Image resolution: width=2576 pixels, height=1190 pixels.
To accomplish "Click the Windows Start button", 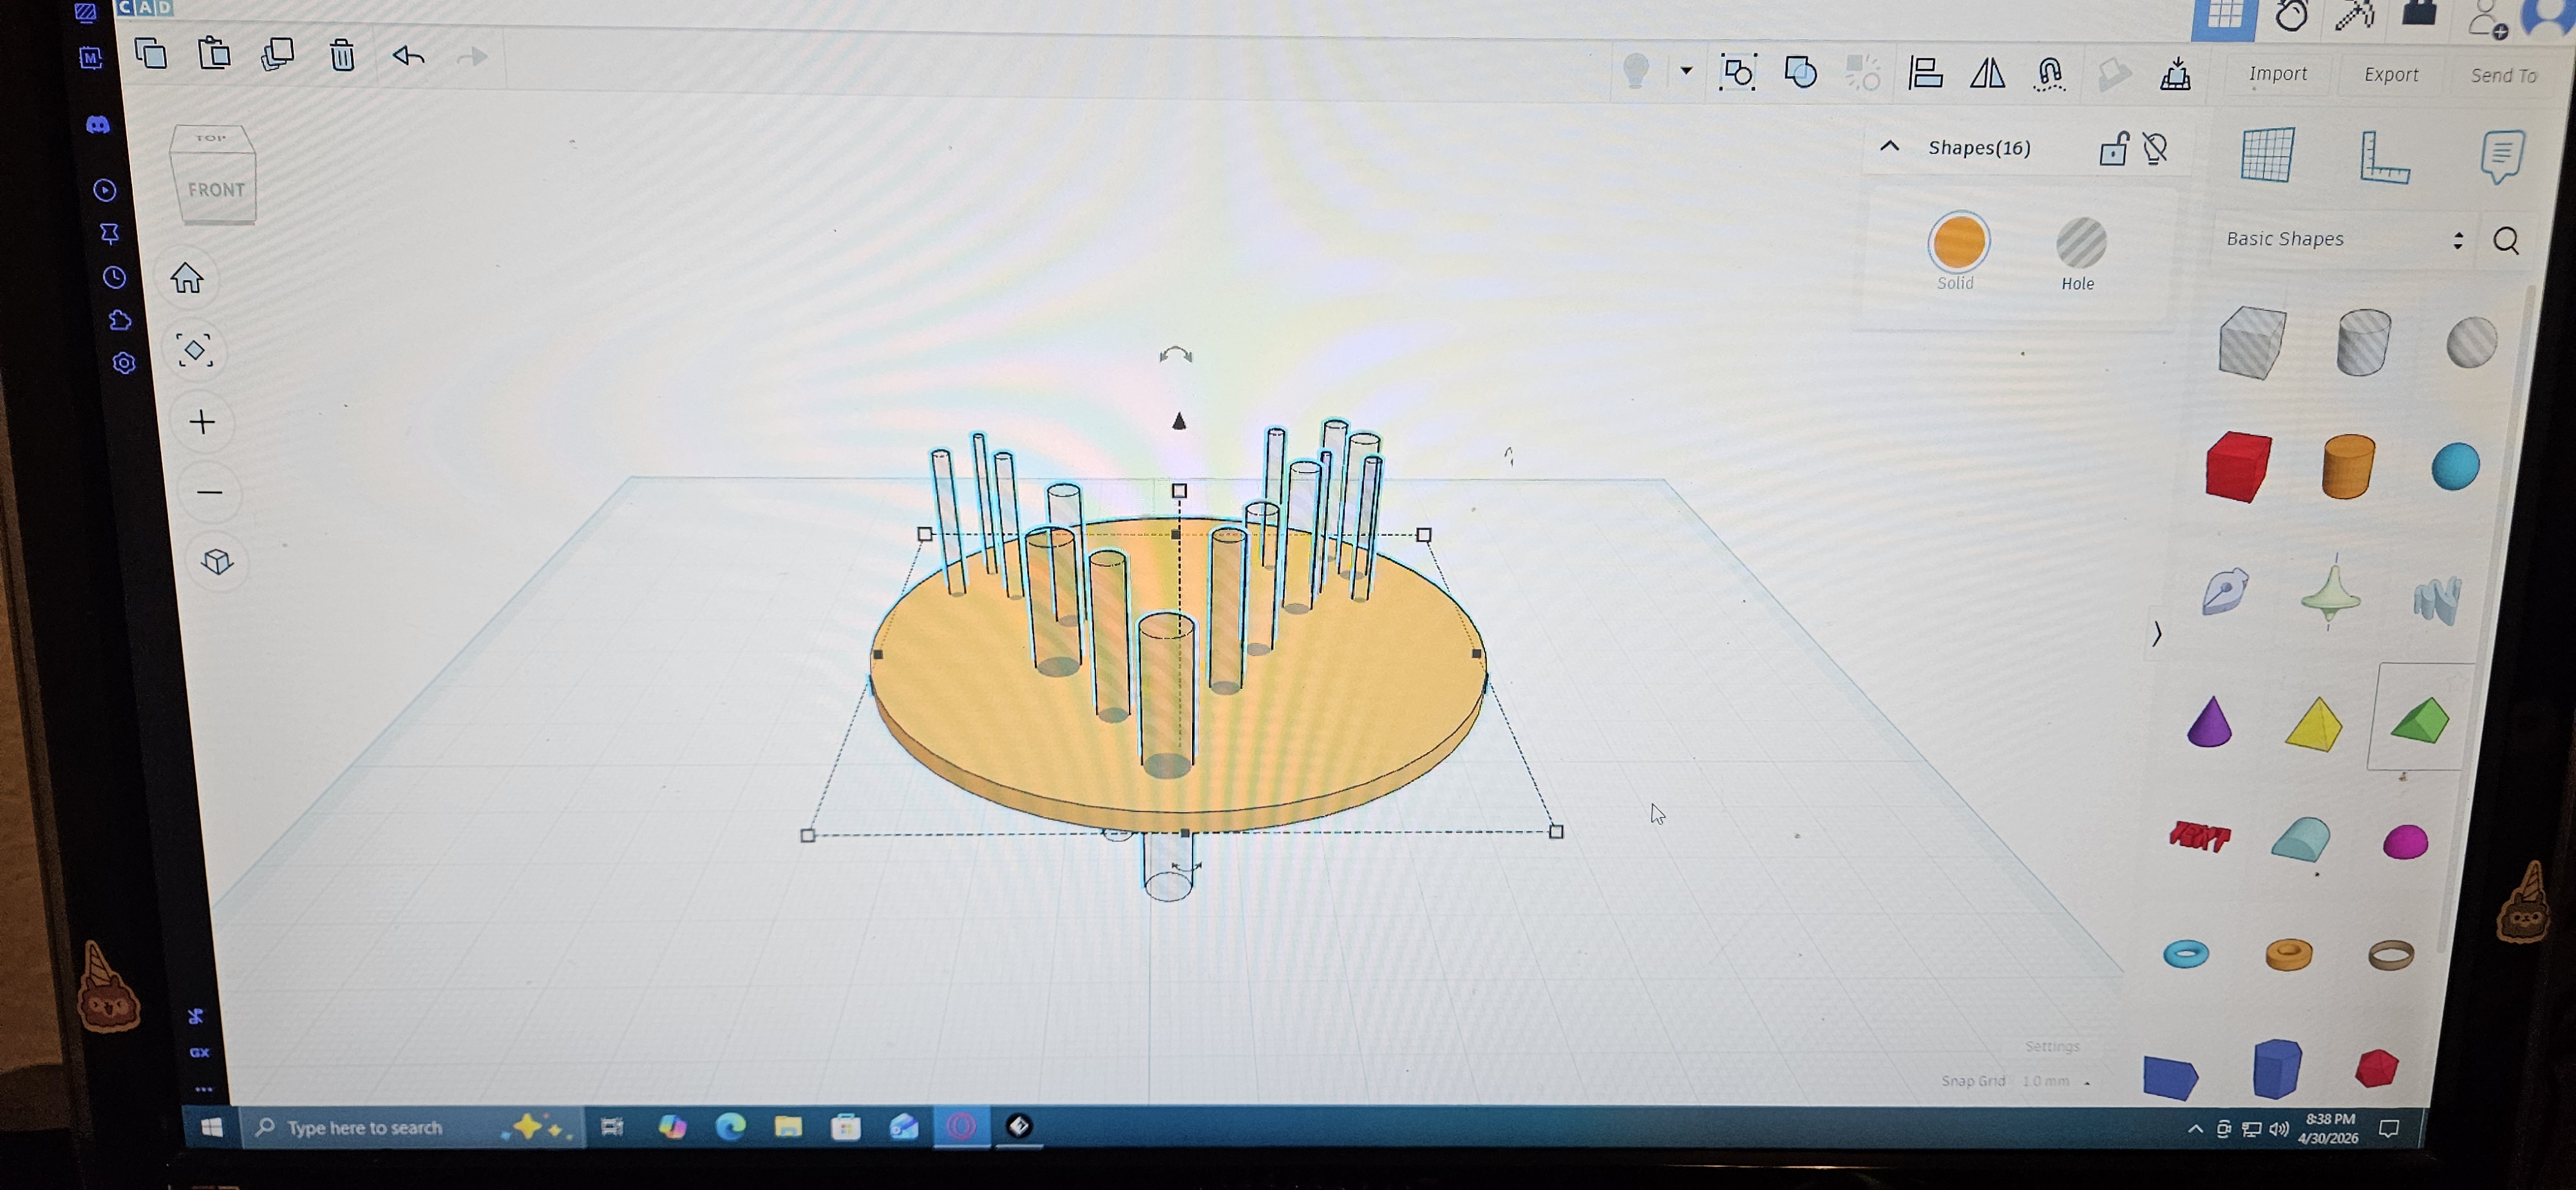I will [211, 1127].
